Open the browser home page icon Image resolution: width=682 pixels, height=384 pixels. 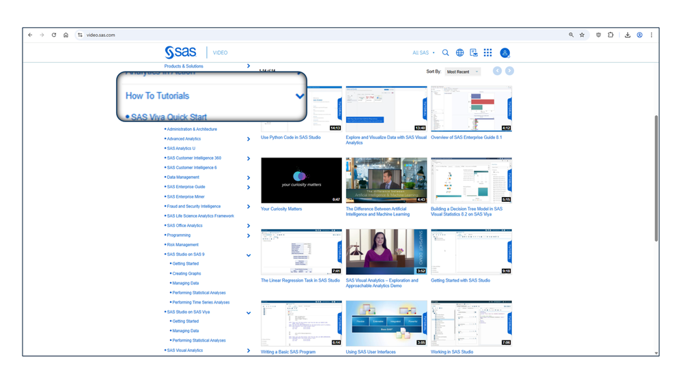[x=66, y=35]
